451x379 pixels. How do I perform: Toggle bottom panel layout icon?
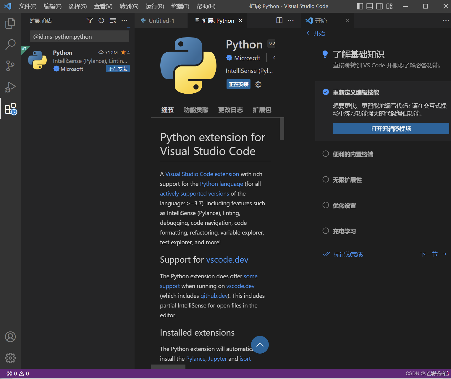[x=370, y=6]
